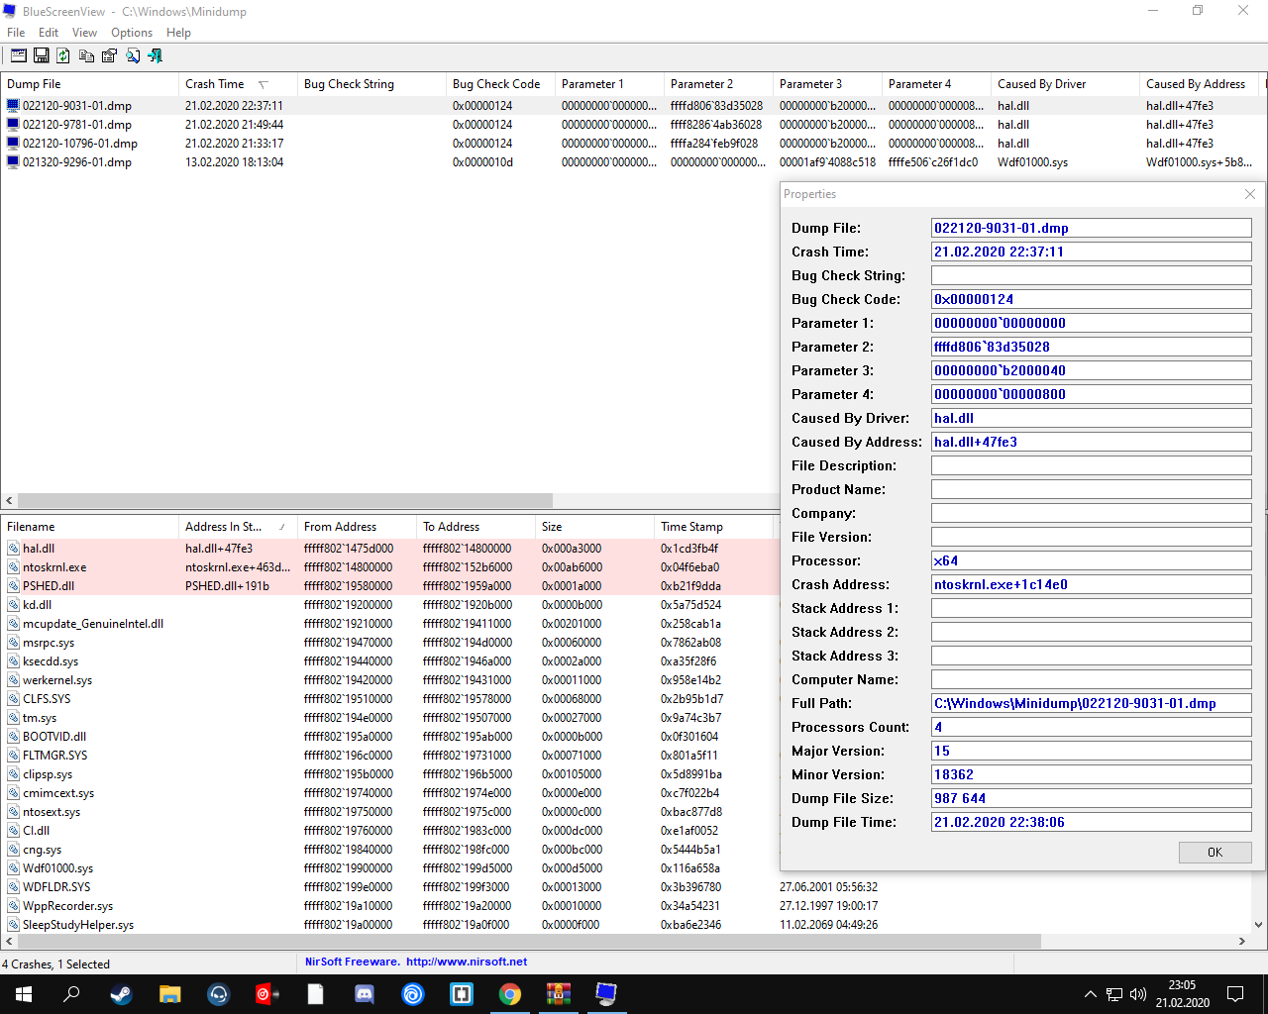Select SleepStudyHelper.sys in the driver list

[78, 925]
